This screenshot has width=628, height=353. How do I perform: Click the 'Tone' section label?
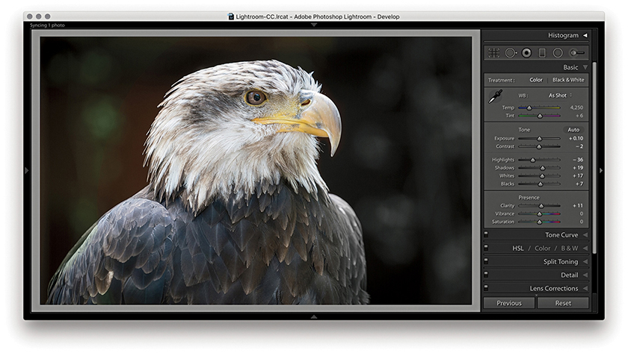tap(524, 130)
